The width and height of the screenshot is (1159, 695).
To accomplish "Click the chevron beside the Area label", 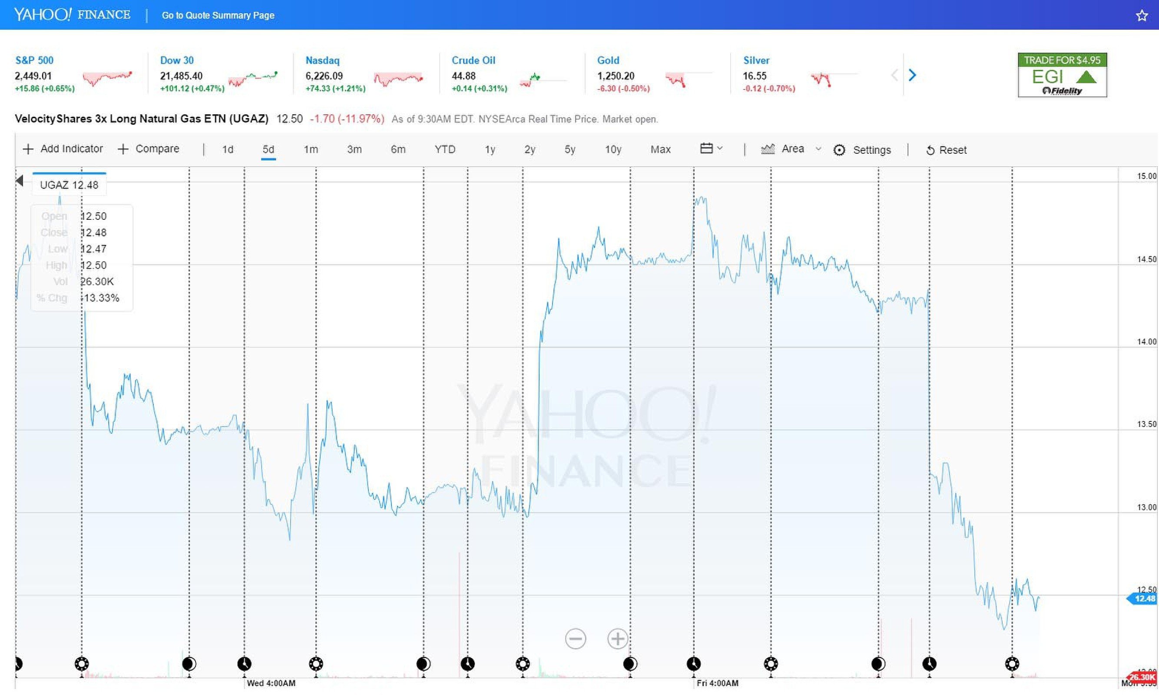I will [x=818, y=149].
